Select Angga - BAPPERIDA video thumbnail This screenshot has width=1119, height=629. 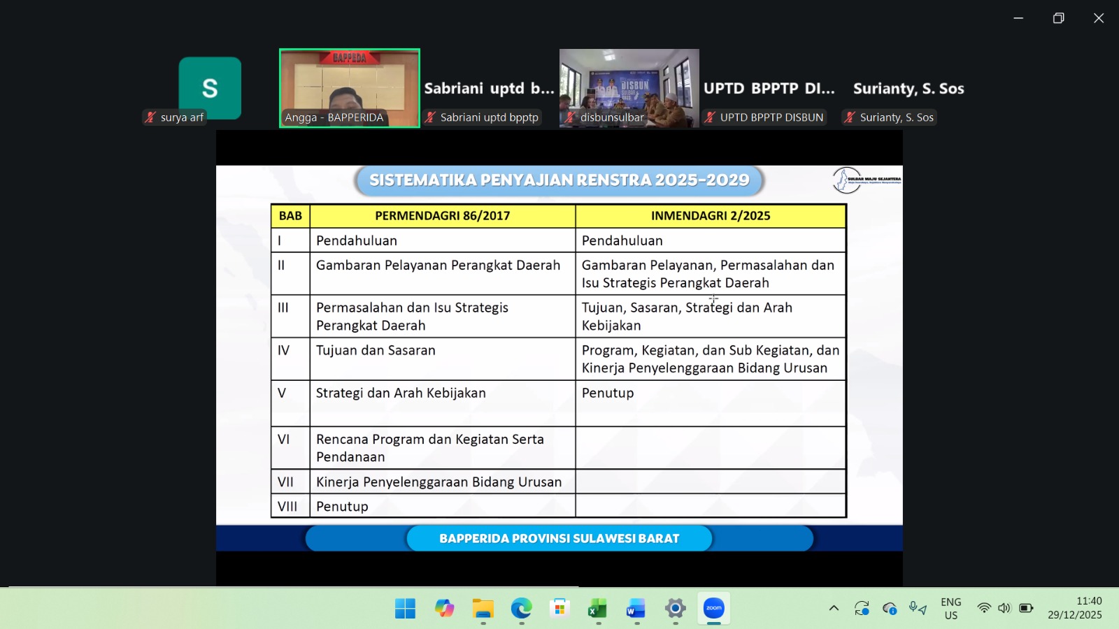(x=350, y=87)
